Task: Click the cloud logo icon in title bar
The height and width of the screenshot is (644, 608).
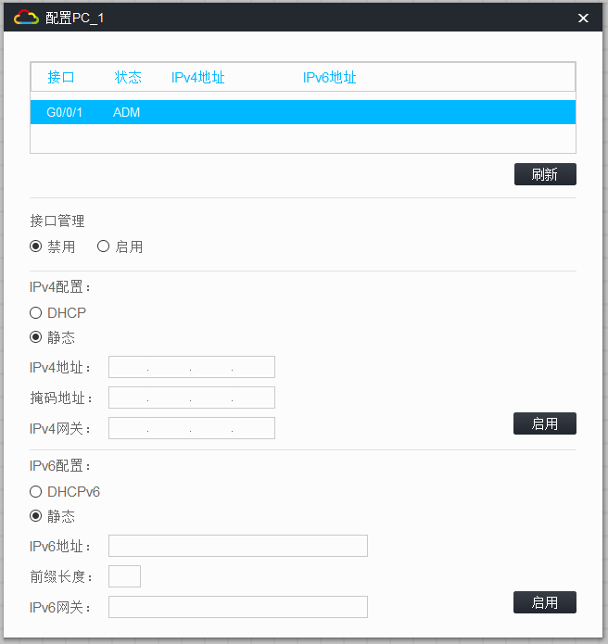Action: pyautogui.click(x=26, y=18)
